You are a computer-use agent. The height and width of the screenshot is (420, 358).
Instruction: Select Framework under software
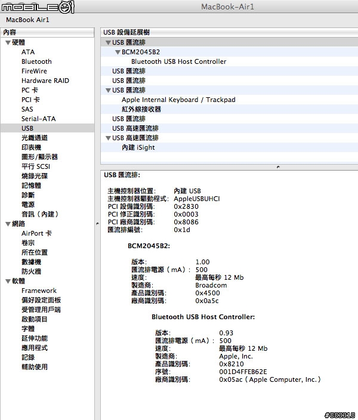tap(39, 291)
